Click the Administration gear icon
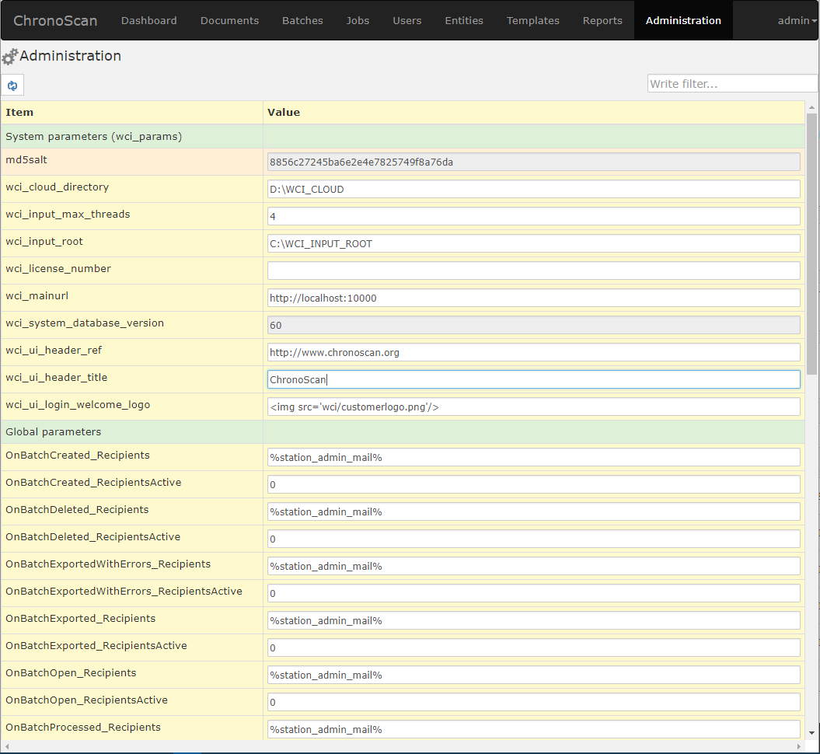 (x=9, y=57)
